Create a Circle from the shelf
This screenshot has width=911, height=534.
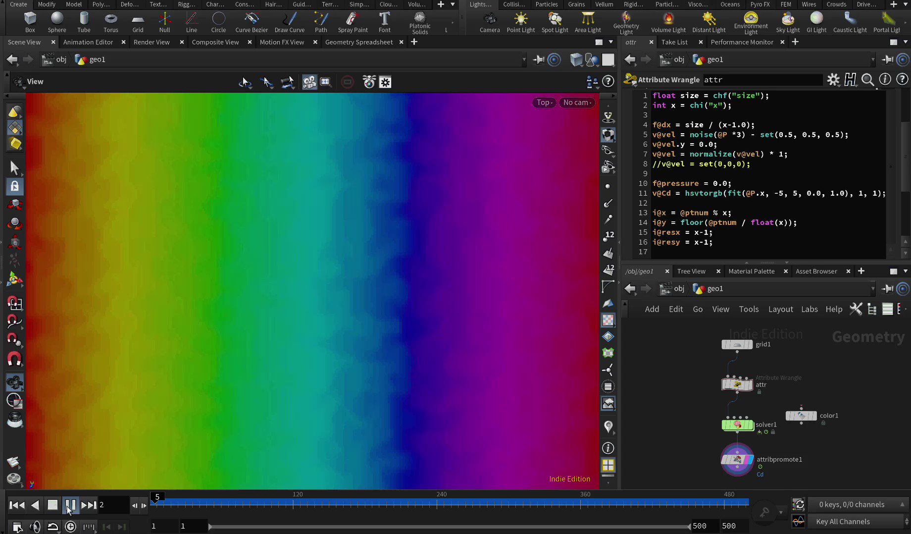pos(218,22)
